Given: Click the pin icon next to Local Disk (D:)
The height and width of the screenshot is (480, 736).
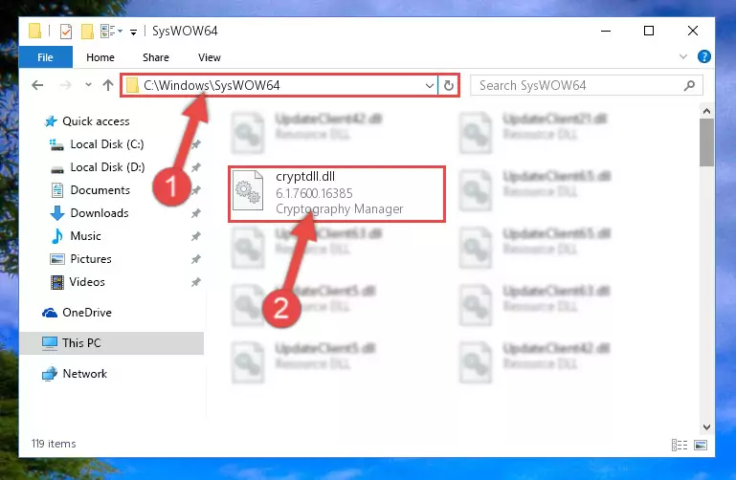Looking at the screenshot, I should pyautogui.click(x=196, y=167).
